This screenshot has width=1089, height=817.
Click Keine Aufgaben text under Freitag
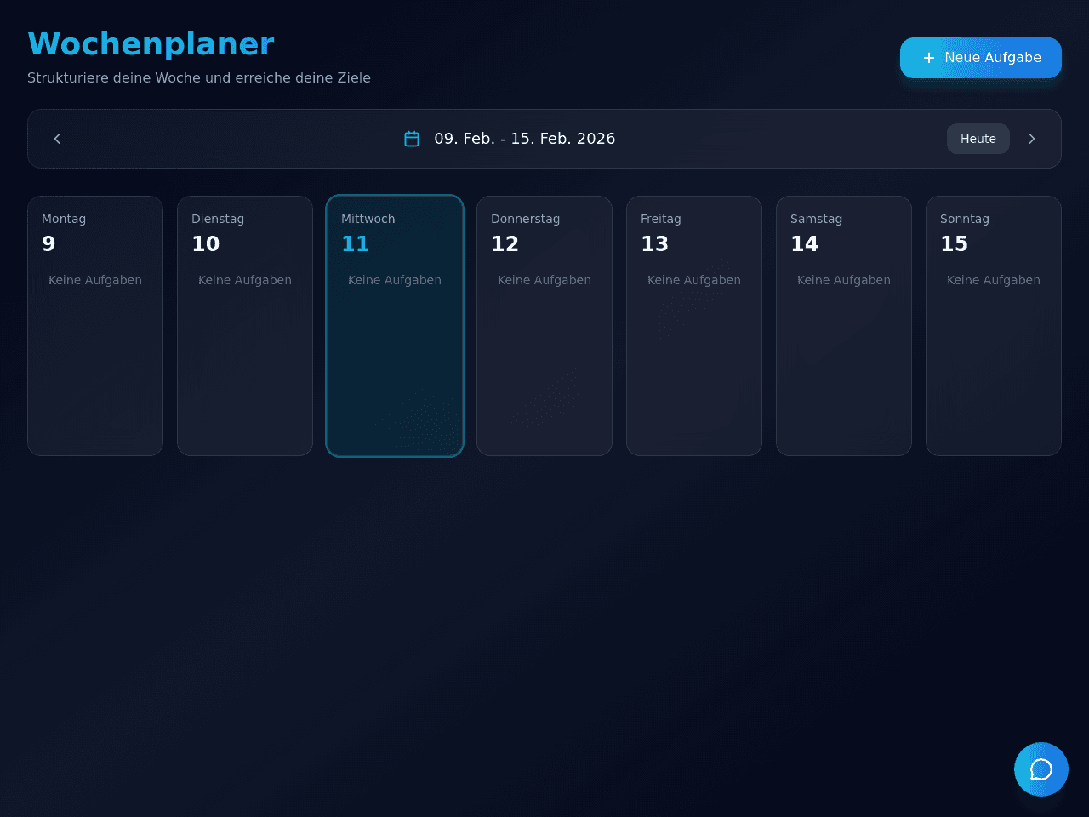pos(694,280)
